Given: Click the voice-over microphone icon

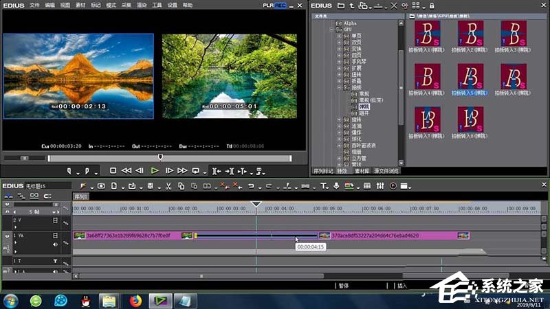Looking at the screenshot, I should [336, 186].
